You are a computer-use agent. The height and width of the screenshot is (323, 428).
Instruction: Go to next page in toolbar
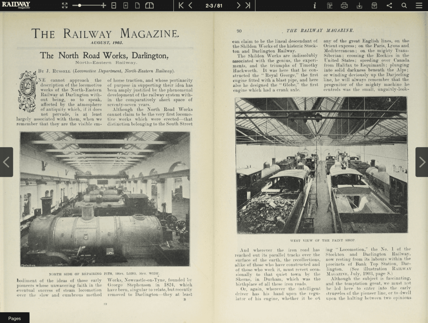[x=238, y=5]
